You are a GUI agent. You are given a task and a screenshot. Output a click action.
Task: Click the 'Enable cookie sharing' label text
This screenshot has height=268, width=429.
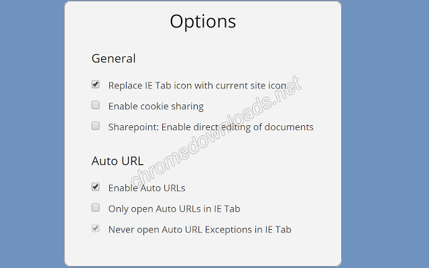point(156,107)
